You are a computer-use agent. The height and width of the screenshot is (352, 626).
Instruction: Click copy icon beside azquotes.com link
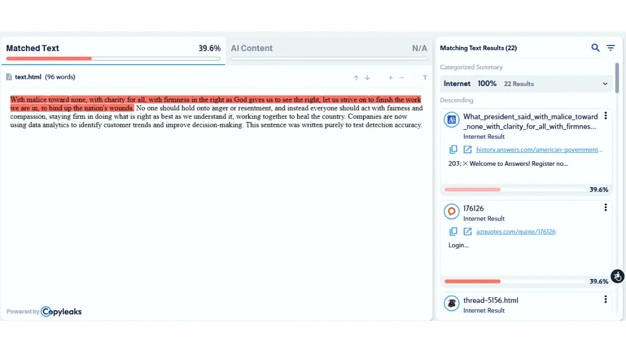pos(453,232)
